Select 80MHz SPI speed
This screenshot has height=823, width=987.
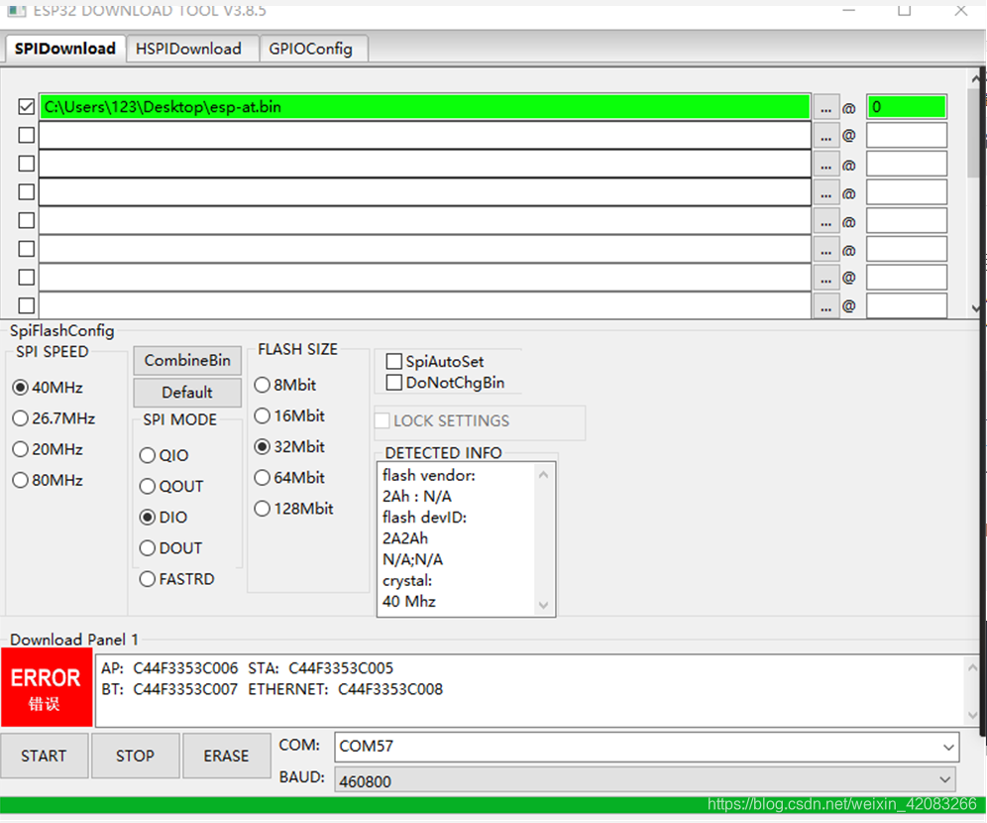(48, 480)
